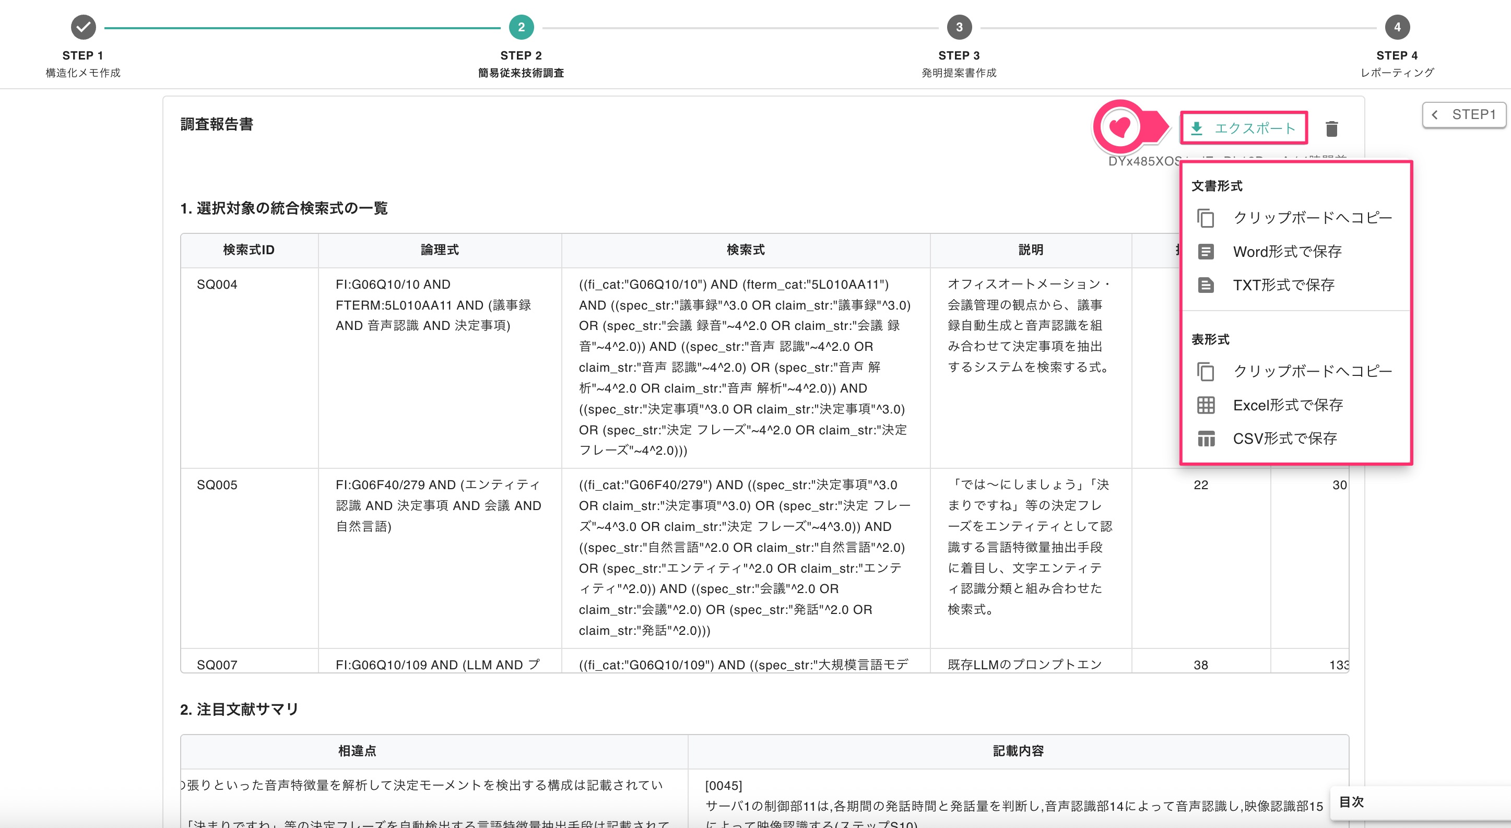Click the Word document icon
Viewport: 1511px width, 828px height.
[1206, 252]
